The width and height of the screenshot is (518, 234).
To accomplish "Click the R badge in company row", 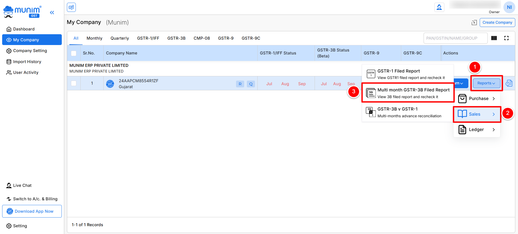I will [240, 84].
